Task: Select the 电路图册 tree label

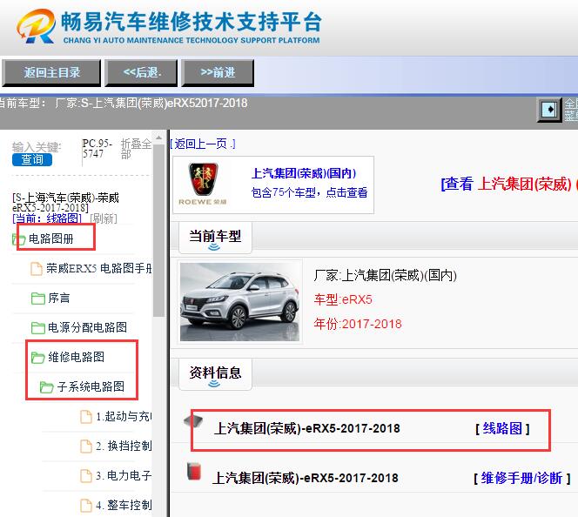Action: [50, 238]
